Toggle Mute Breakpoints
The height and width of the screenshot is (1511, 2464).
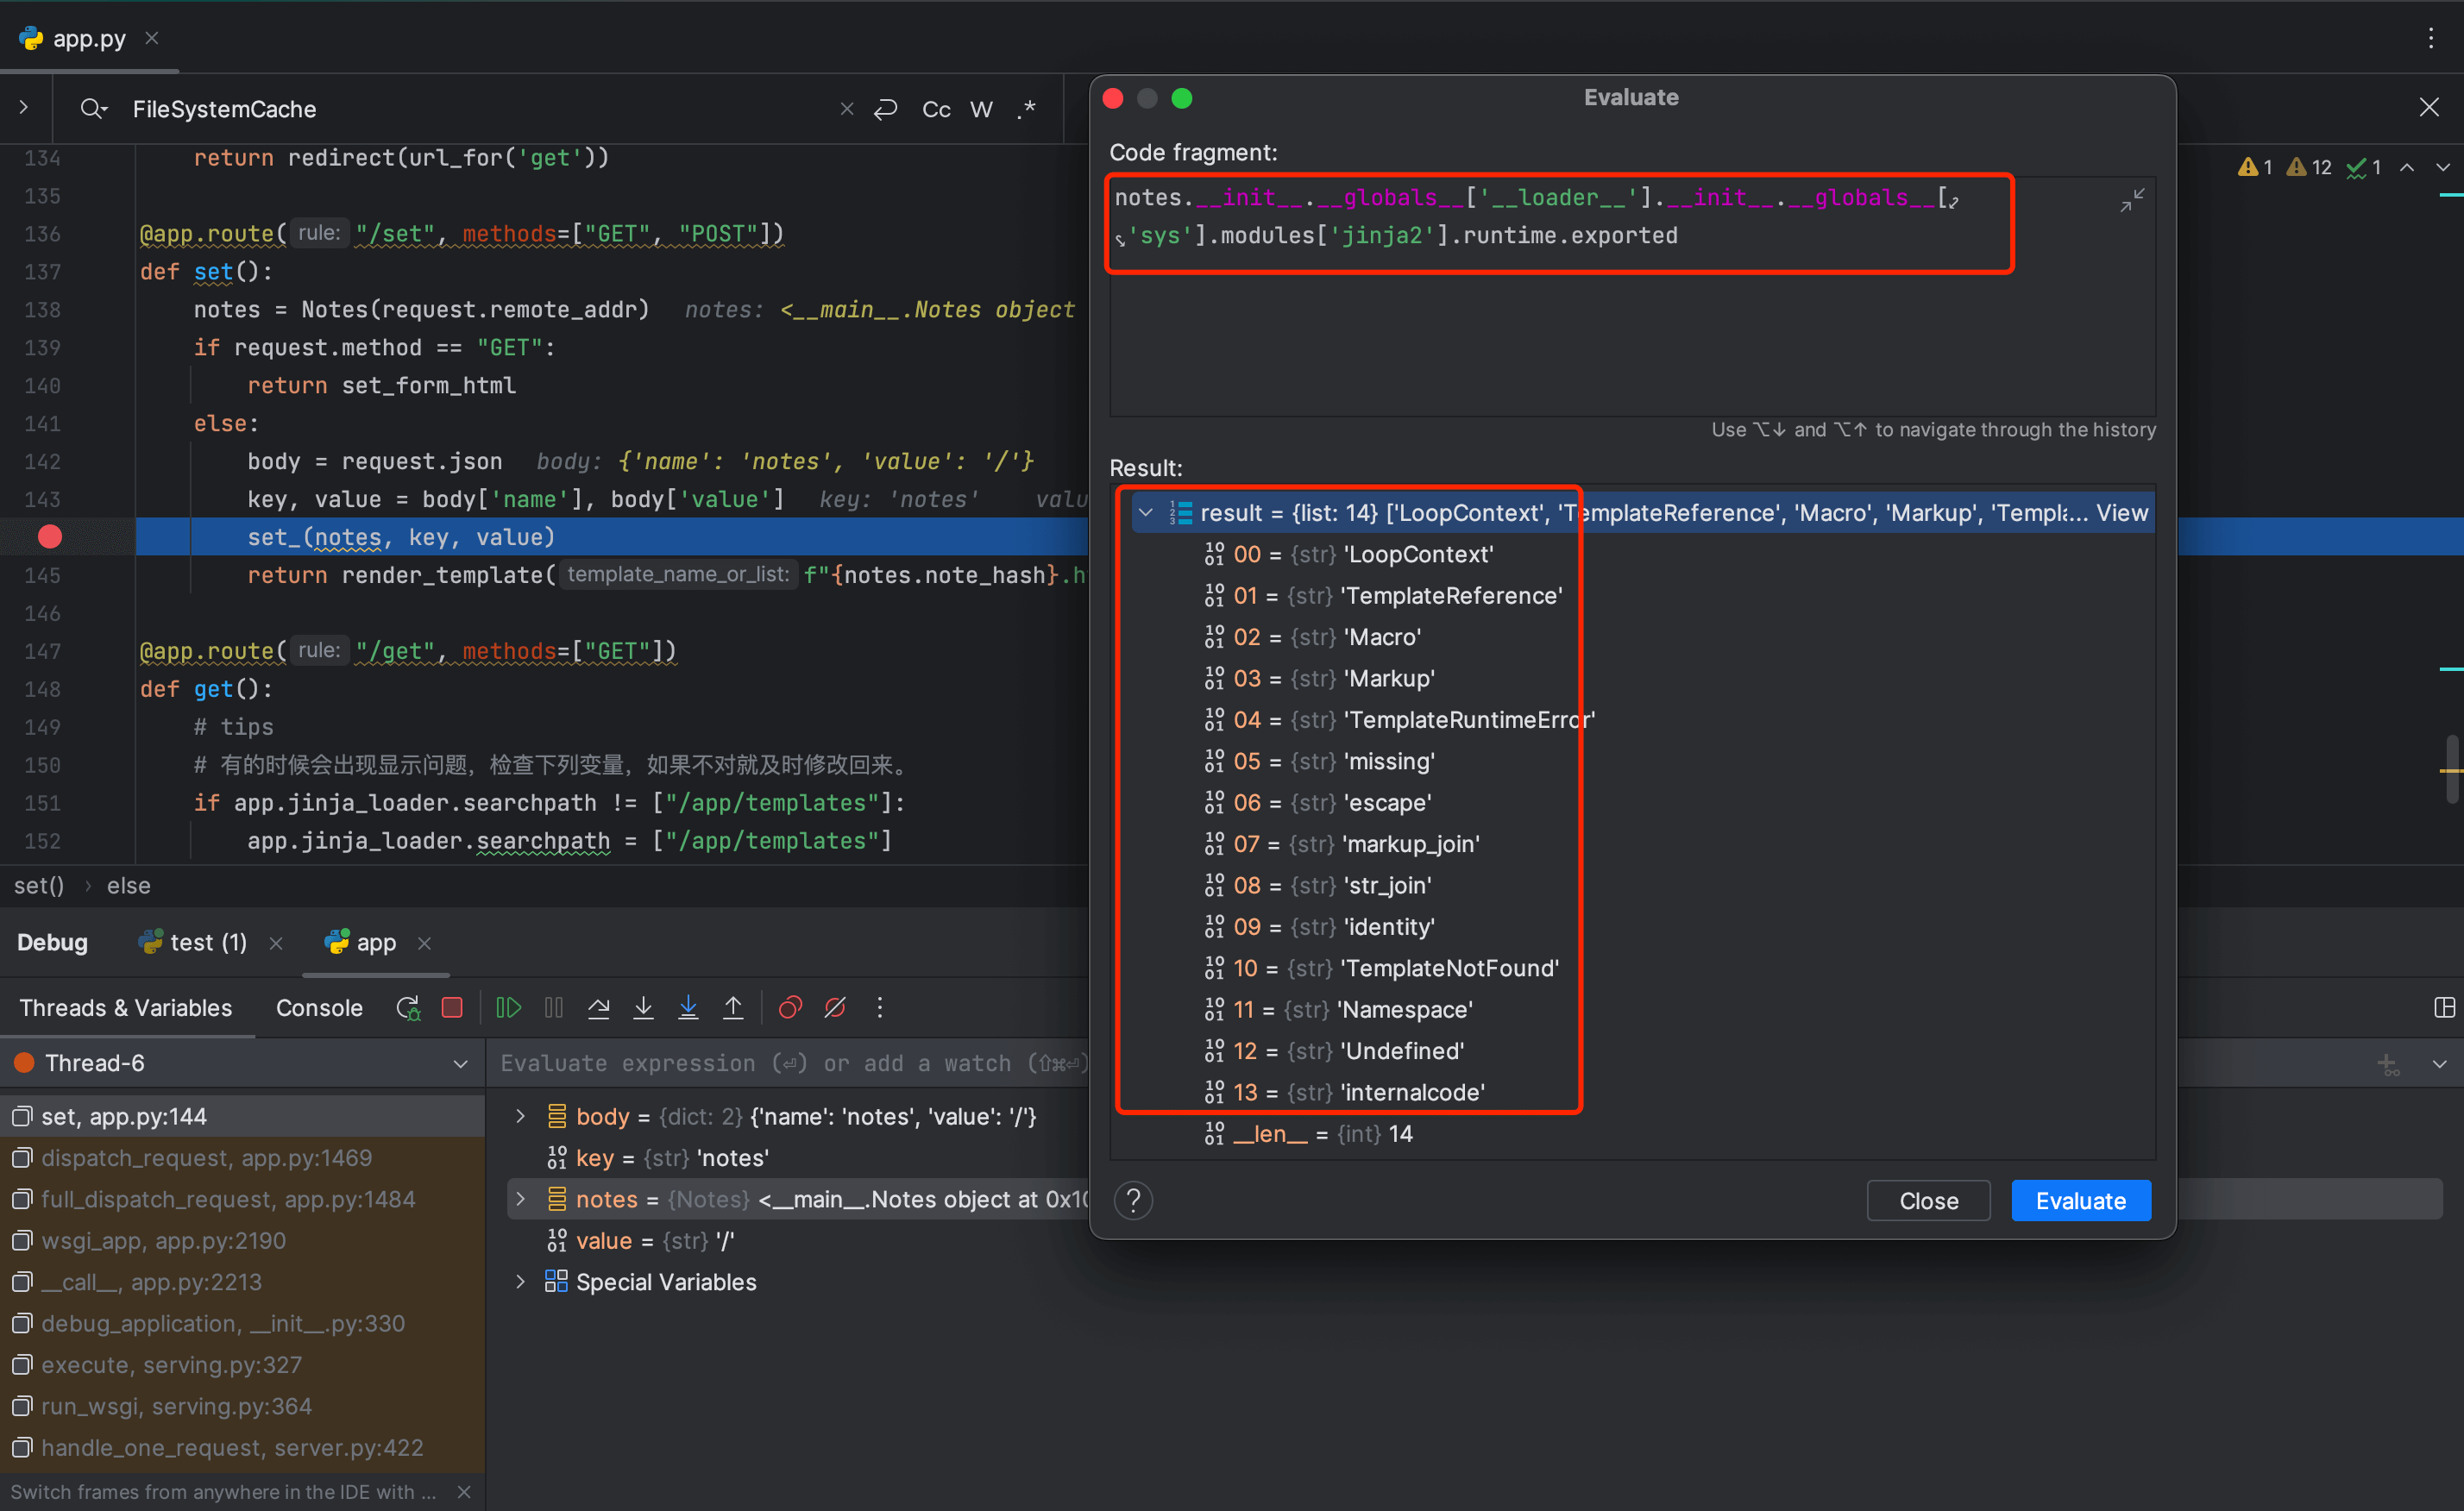tap(835, 1007)
